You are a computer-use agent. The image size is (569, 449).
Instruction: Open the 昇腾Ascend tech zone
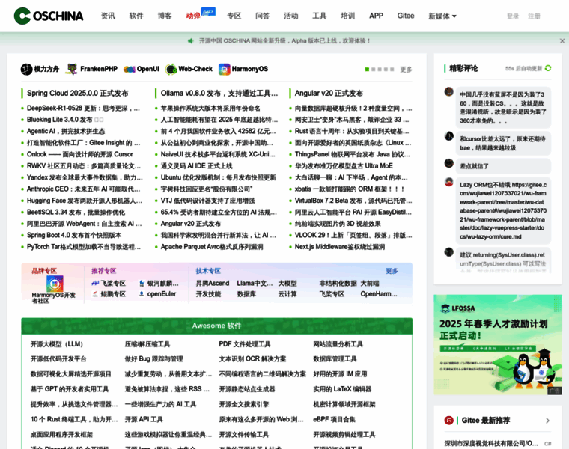coord(213,284)
